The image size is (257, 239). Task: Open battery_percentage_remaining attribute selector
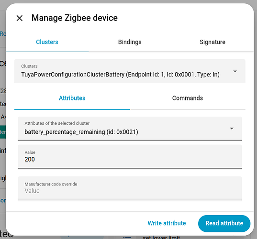point(130,128)
